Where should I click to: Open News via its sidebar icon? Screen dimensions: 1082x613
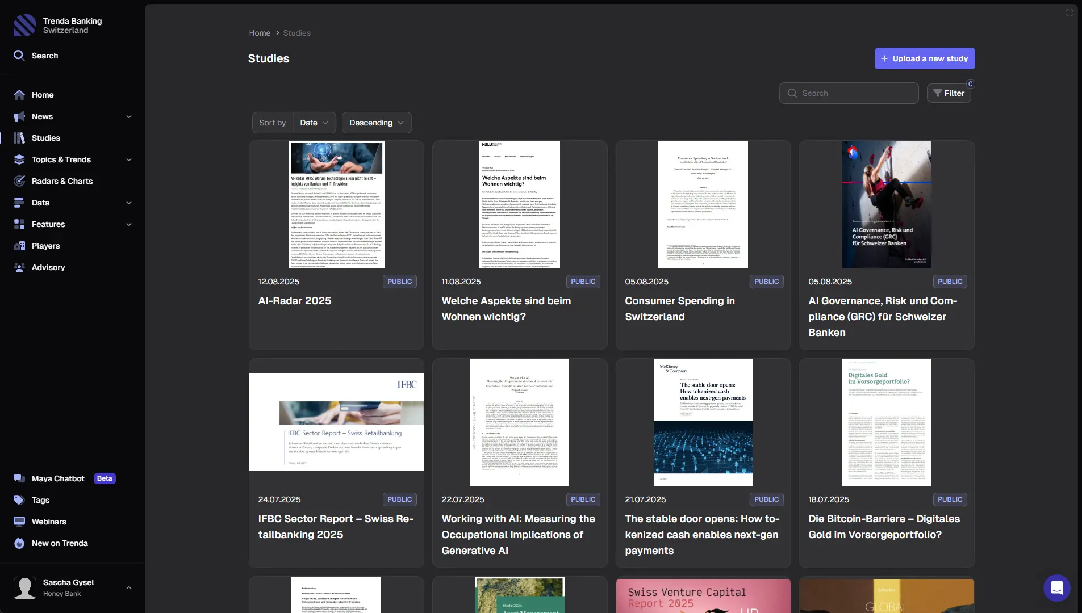click(19, 116)
